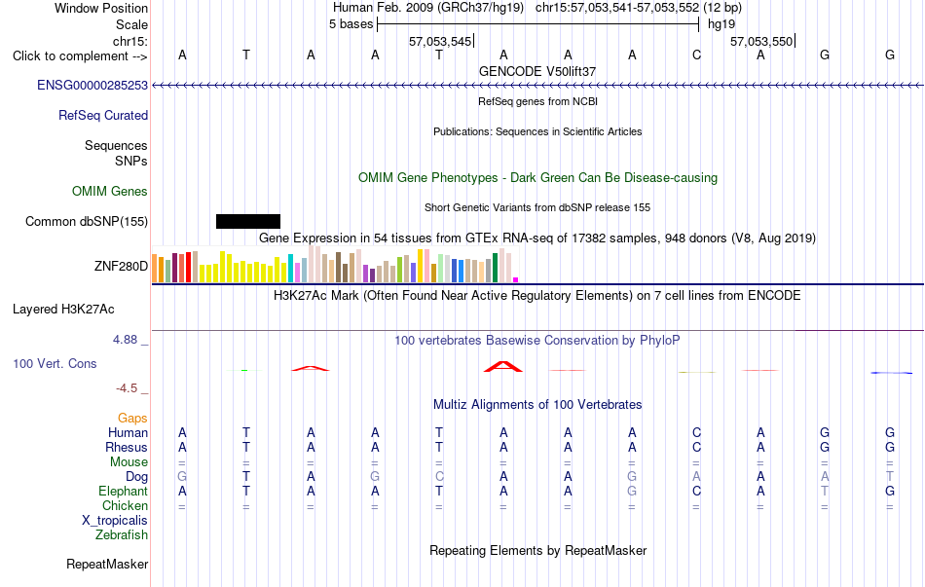Click the Scale row label

click(x=132, y=24)
